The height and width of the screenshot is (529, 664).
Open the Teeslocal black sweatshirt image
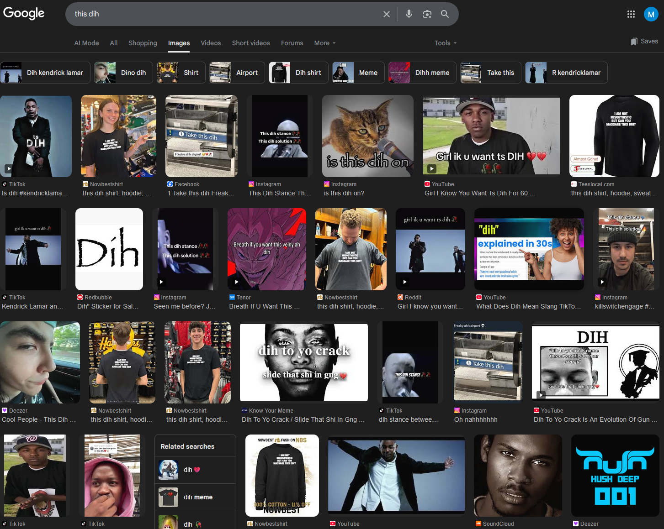coord(614,136)
